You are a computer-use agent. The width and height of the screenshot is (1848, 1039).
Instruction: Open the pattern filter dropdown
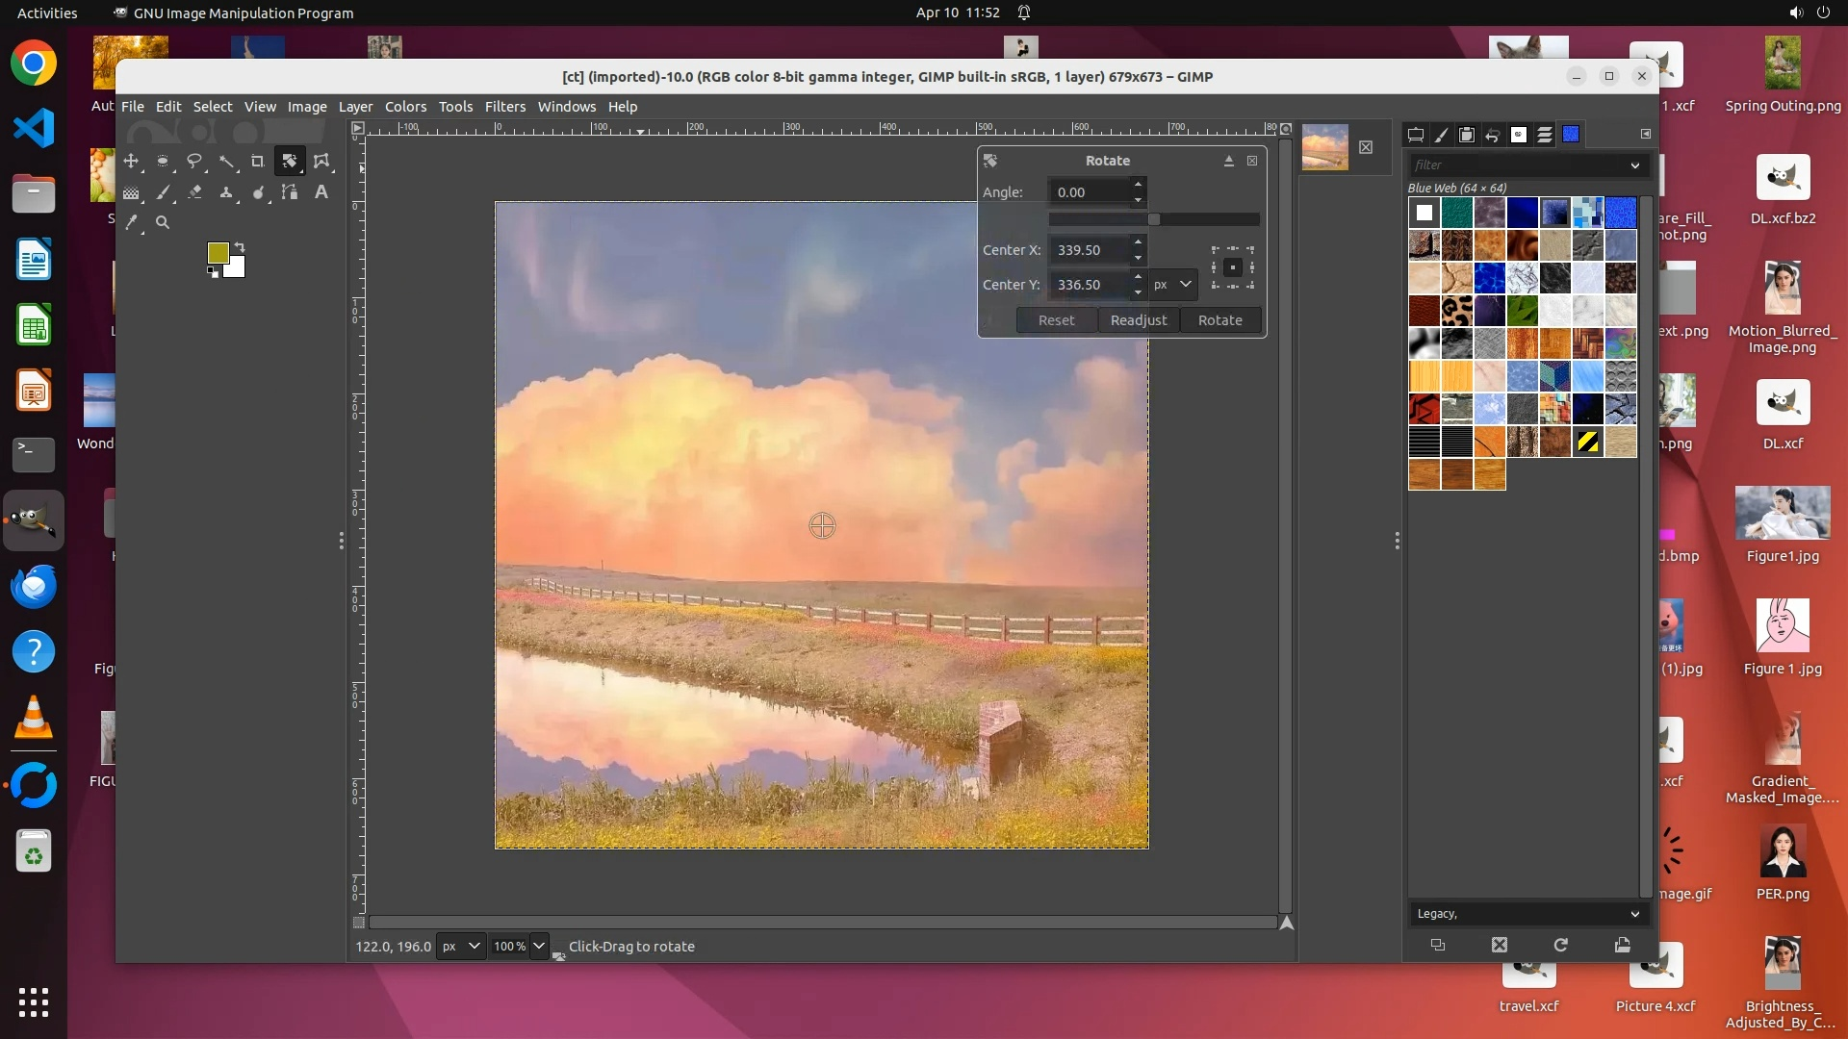click(1634, 165)
